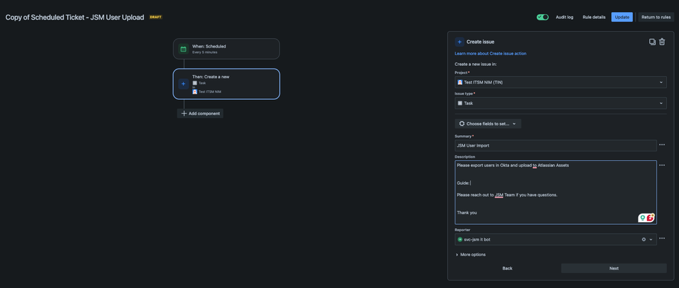
Task: Click the rule title Copy of Scheduled Ticket
Action: pyautogui.click(x=75, y=18)
